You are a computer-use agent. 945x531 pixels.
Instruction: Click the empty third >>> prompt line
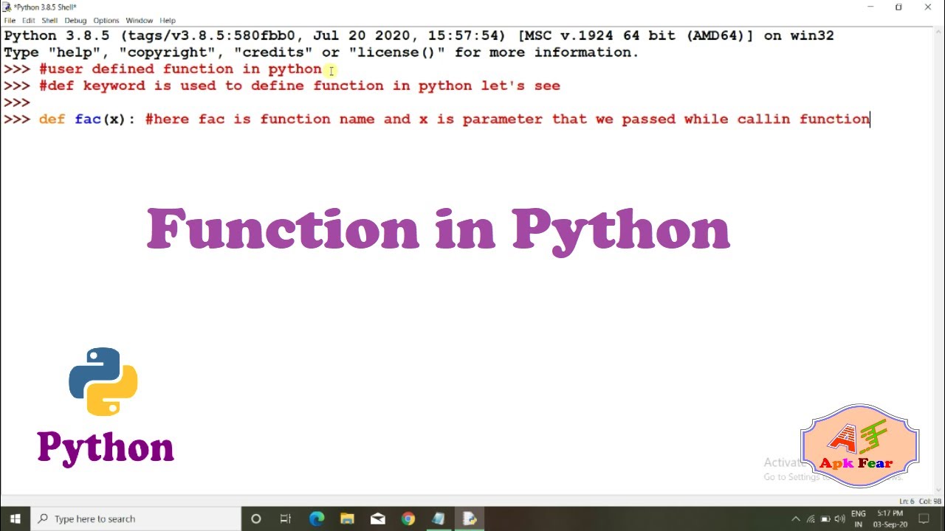click(x=17, y=103)
